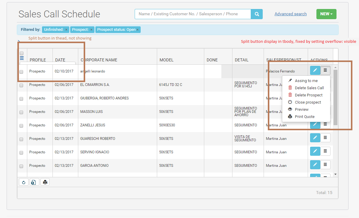Open the blue list menu icon in header
Image resolution: width=359 pixels, height=218 pixels.
coord(22,58)
